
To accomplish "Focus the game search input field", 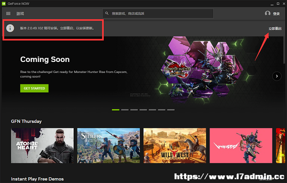I will pyautogui.click(x=158, y=13).
